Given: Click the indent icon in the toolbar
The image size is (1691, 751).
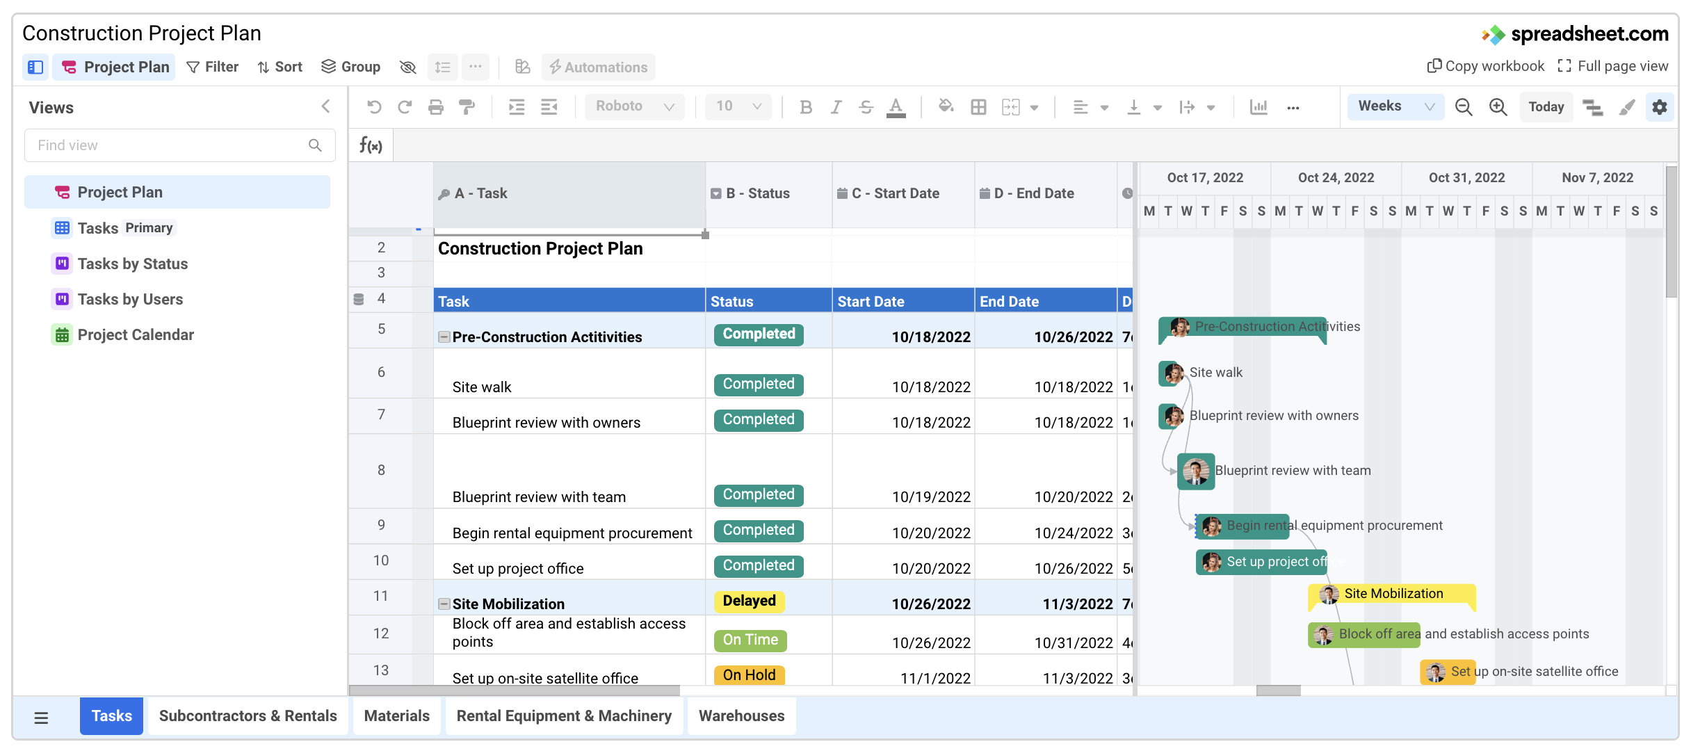Looking at the screenshot, I should pos(516,106).
